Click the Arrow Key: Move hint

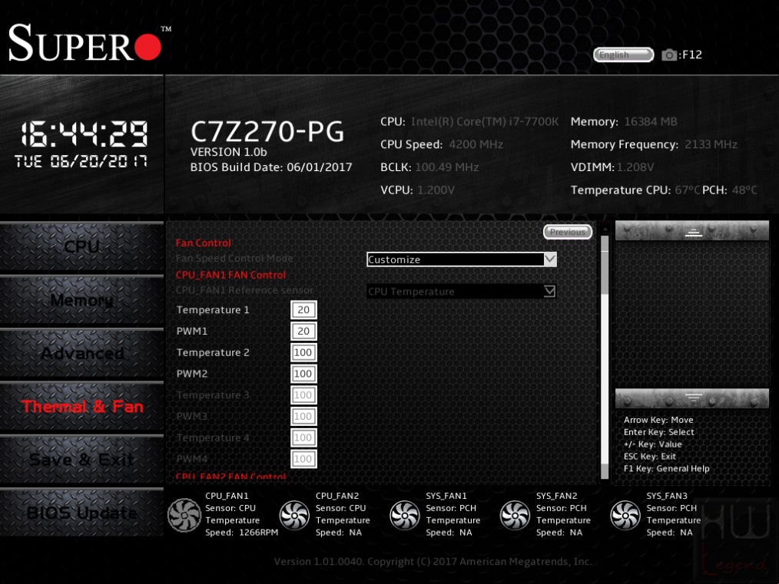658,420
